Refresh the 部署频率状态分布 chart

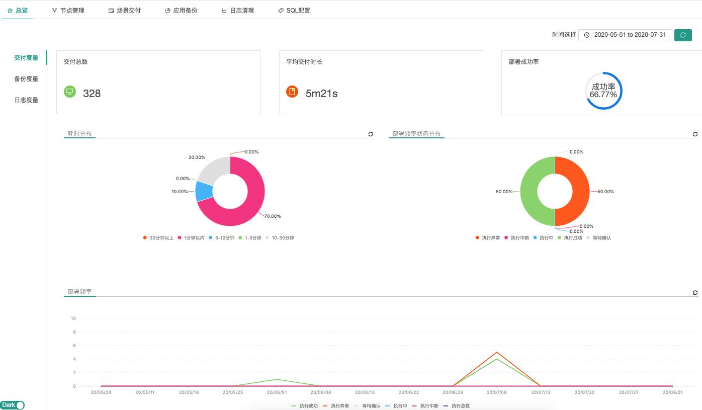point(695,134)
